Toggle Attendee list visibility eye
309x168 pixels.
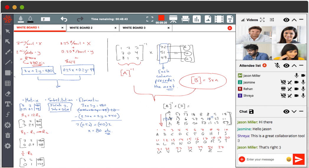click(x=286, y=65)
